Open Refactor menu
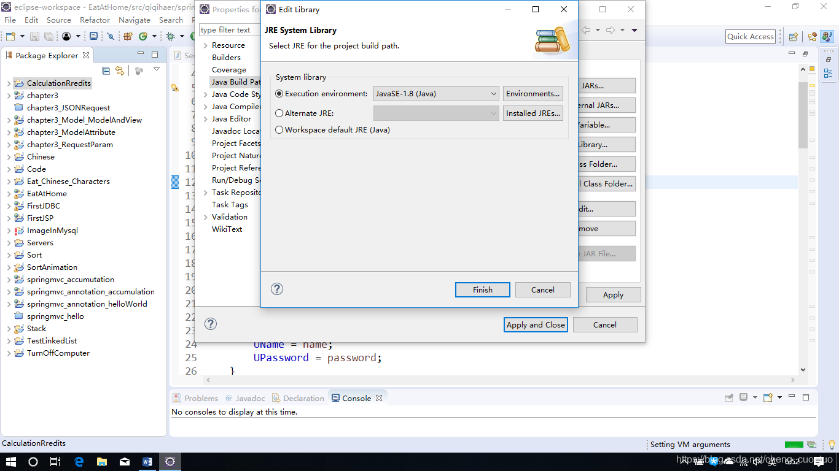The image size is (839, 471). tap(95, 20)
